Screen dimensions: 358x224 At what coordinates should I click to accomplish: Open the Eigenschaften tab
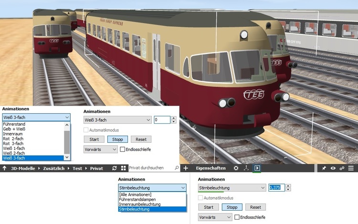pos(211,168)
